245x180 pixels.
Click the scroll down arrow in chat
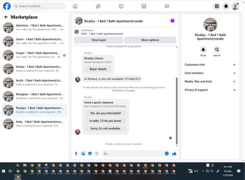click(176, 146)
